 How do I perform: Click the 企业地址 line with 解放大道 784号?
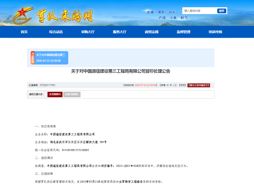(71, 142)
